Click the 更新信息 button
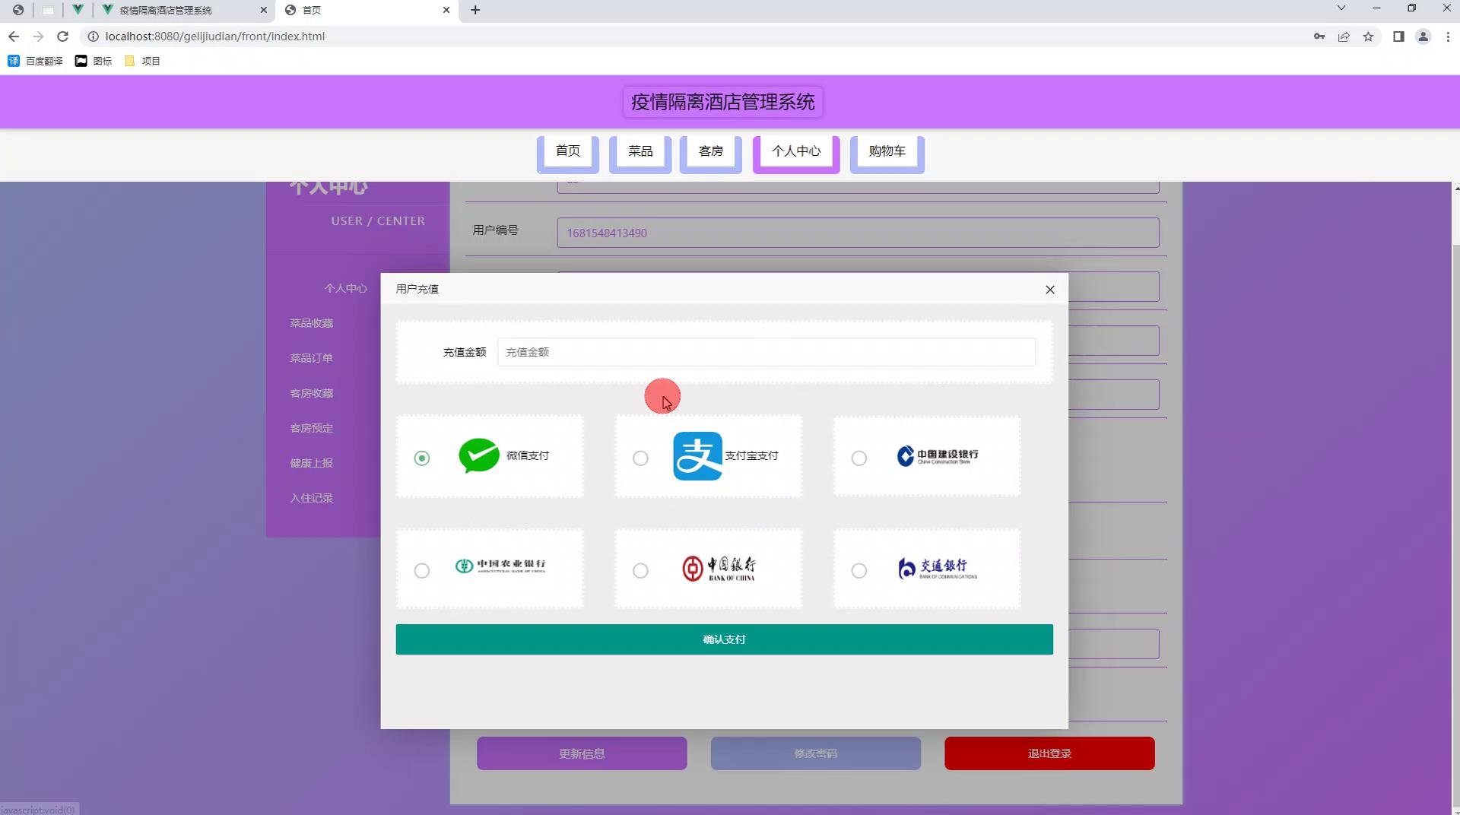Screen dimensions: 1460x815 pyautogui.click(x=582, y=753)
